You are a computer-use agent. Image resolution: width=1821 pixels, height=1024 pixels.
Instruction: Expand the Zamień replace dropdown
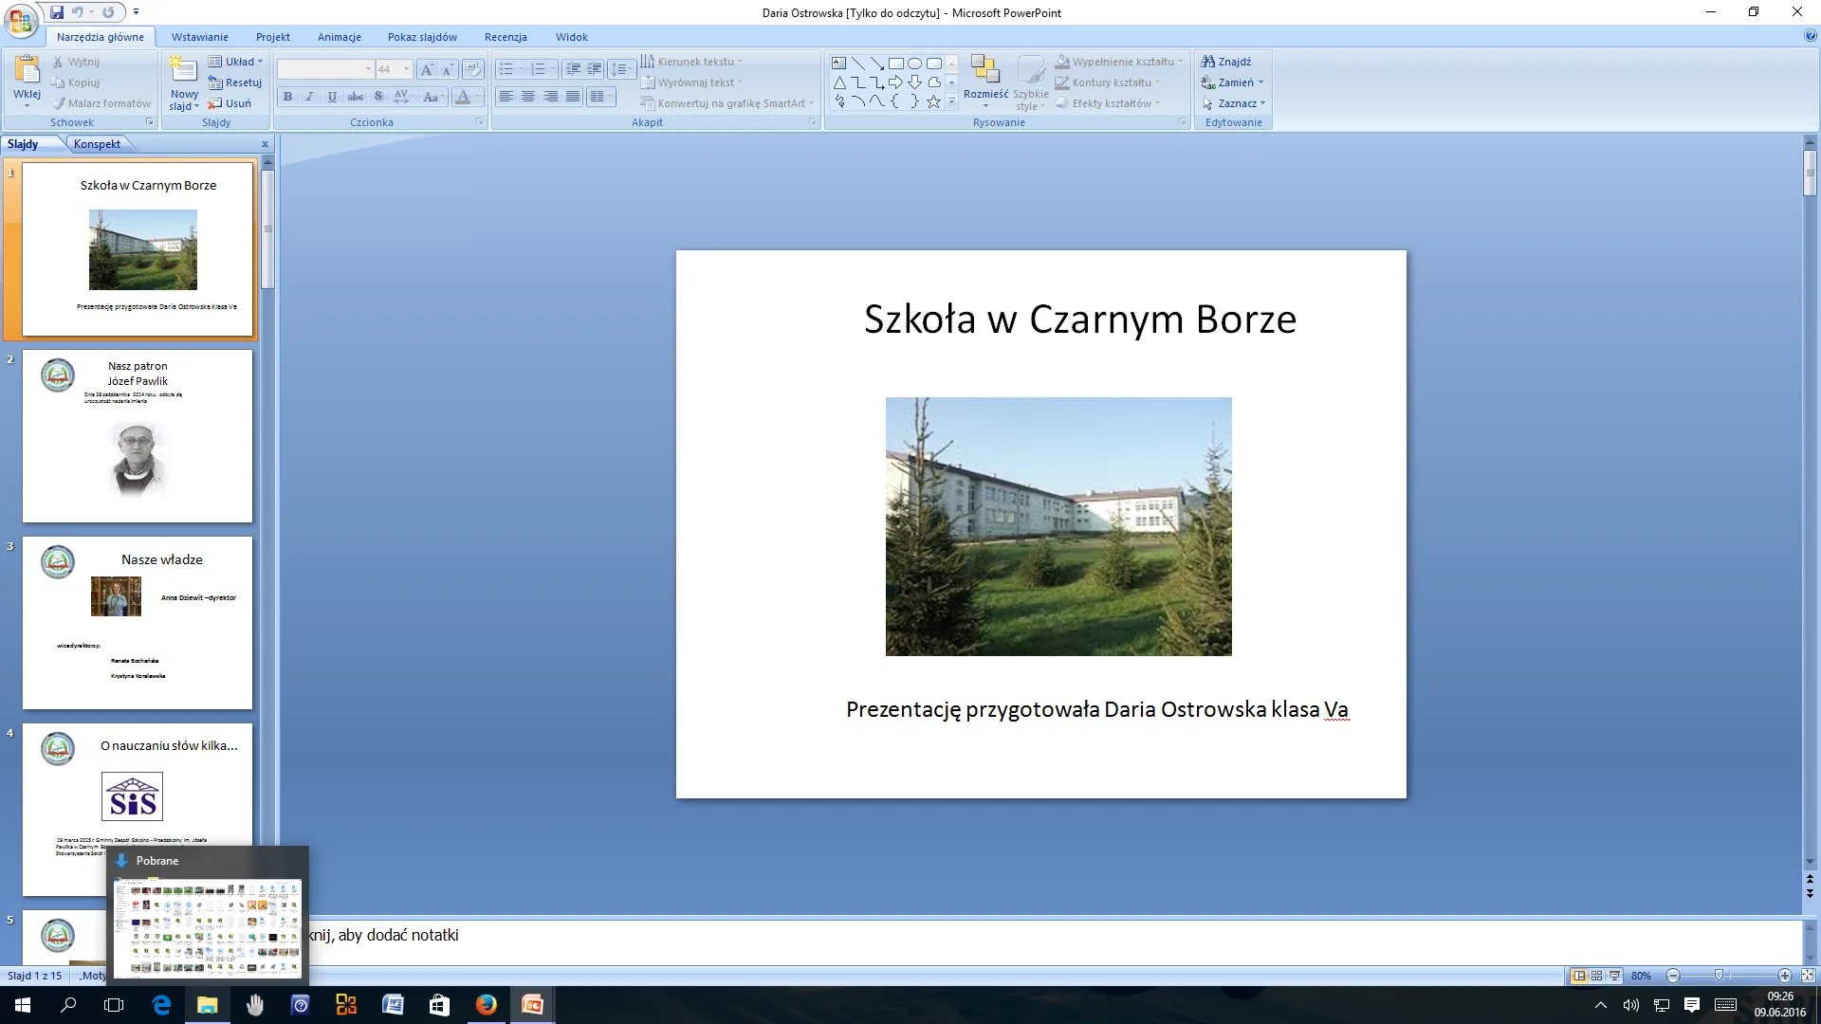pos(1260,82)
